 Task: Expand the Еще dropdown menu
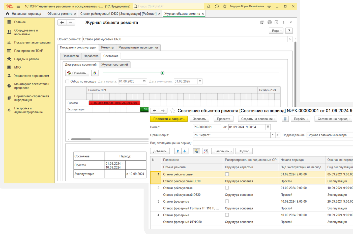(x=276, y=31)
